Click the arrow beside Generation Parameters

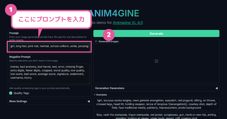pos(217,88)
